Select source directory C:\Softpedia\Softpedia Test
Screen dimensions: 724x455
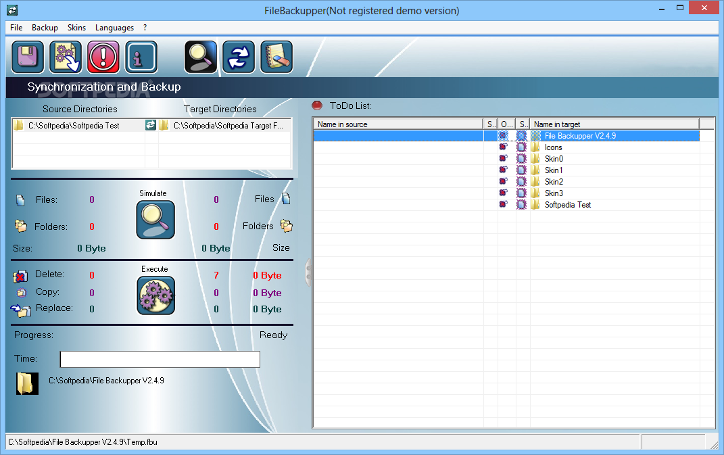(x=74, y=126)
